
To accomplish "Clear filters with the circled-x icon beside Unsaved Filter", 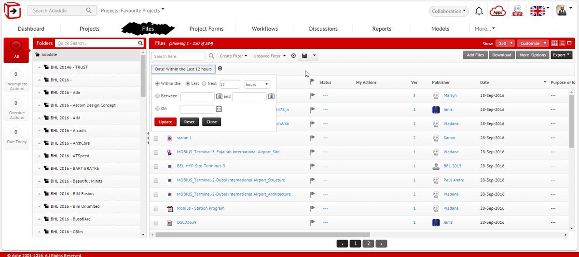I will tap(293, 56).
